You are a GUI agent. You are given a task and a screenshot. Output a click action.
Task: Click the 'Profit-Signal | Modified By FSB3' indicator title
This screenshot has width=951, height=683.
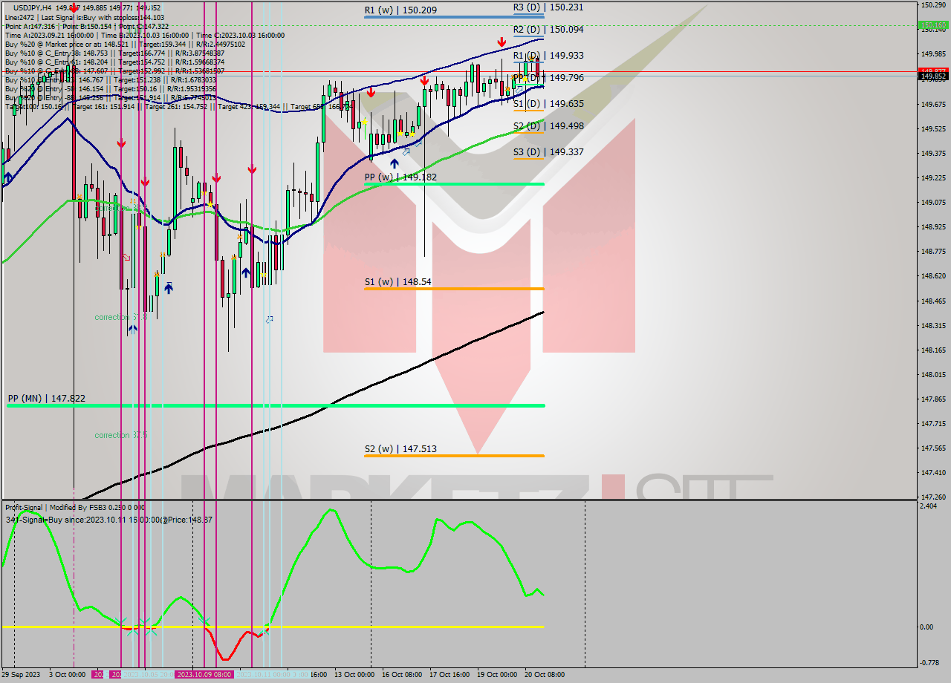[75, 508]
